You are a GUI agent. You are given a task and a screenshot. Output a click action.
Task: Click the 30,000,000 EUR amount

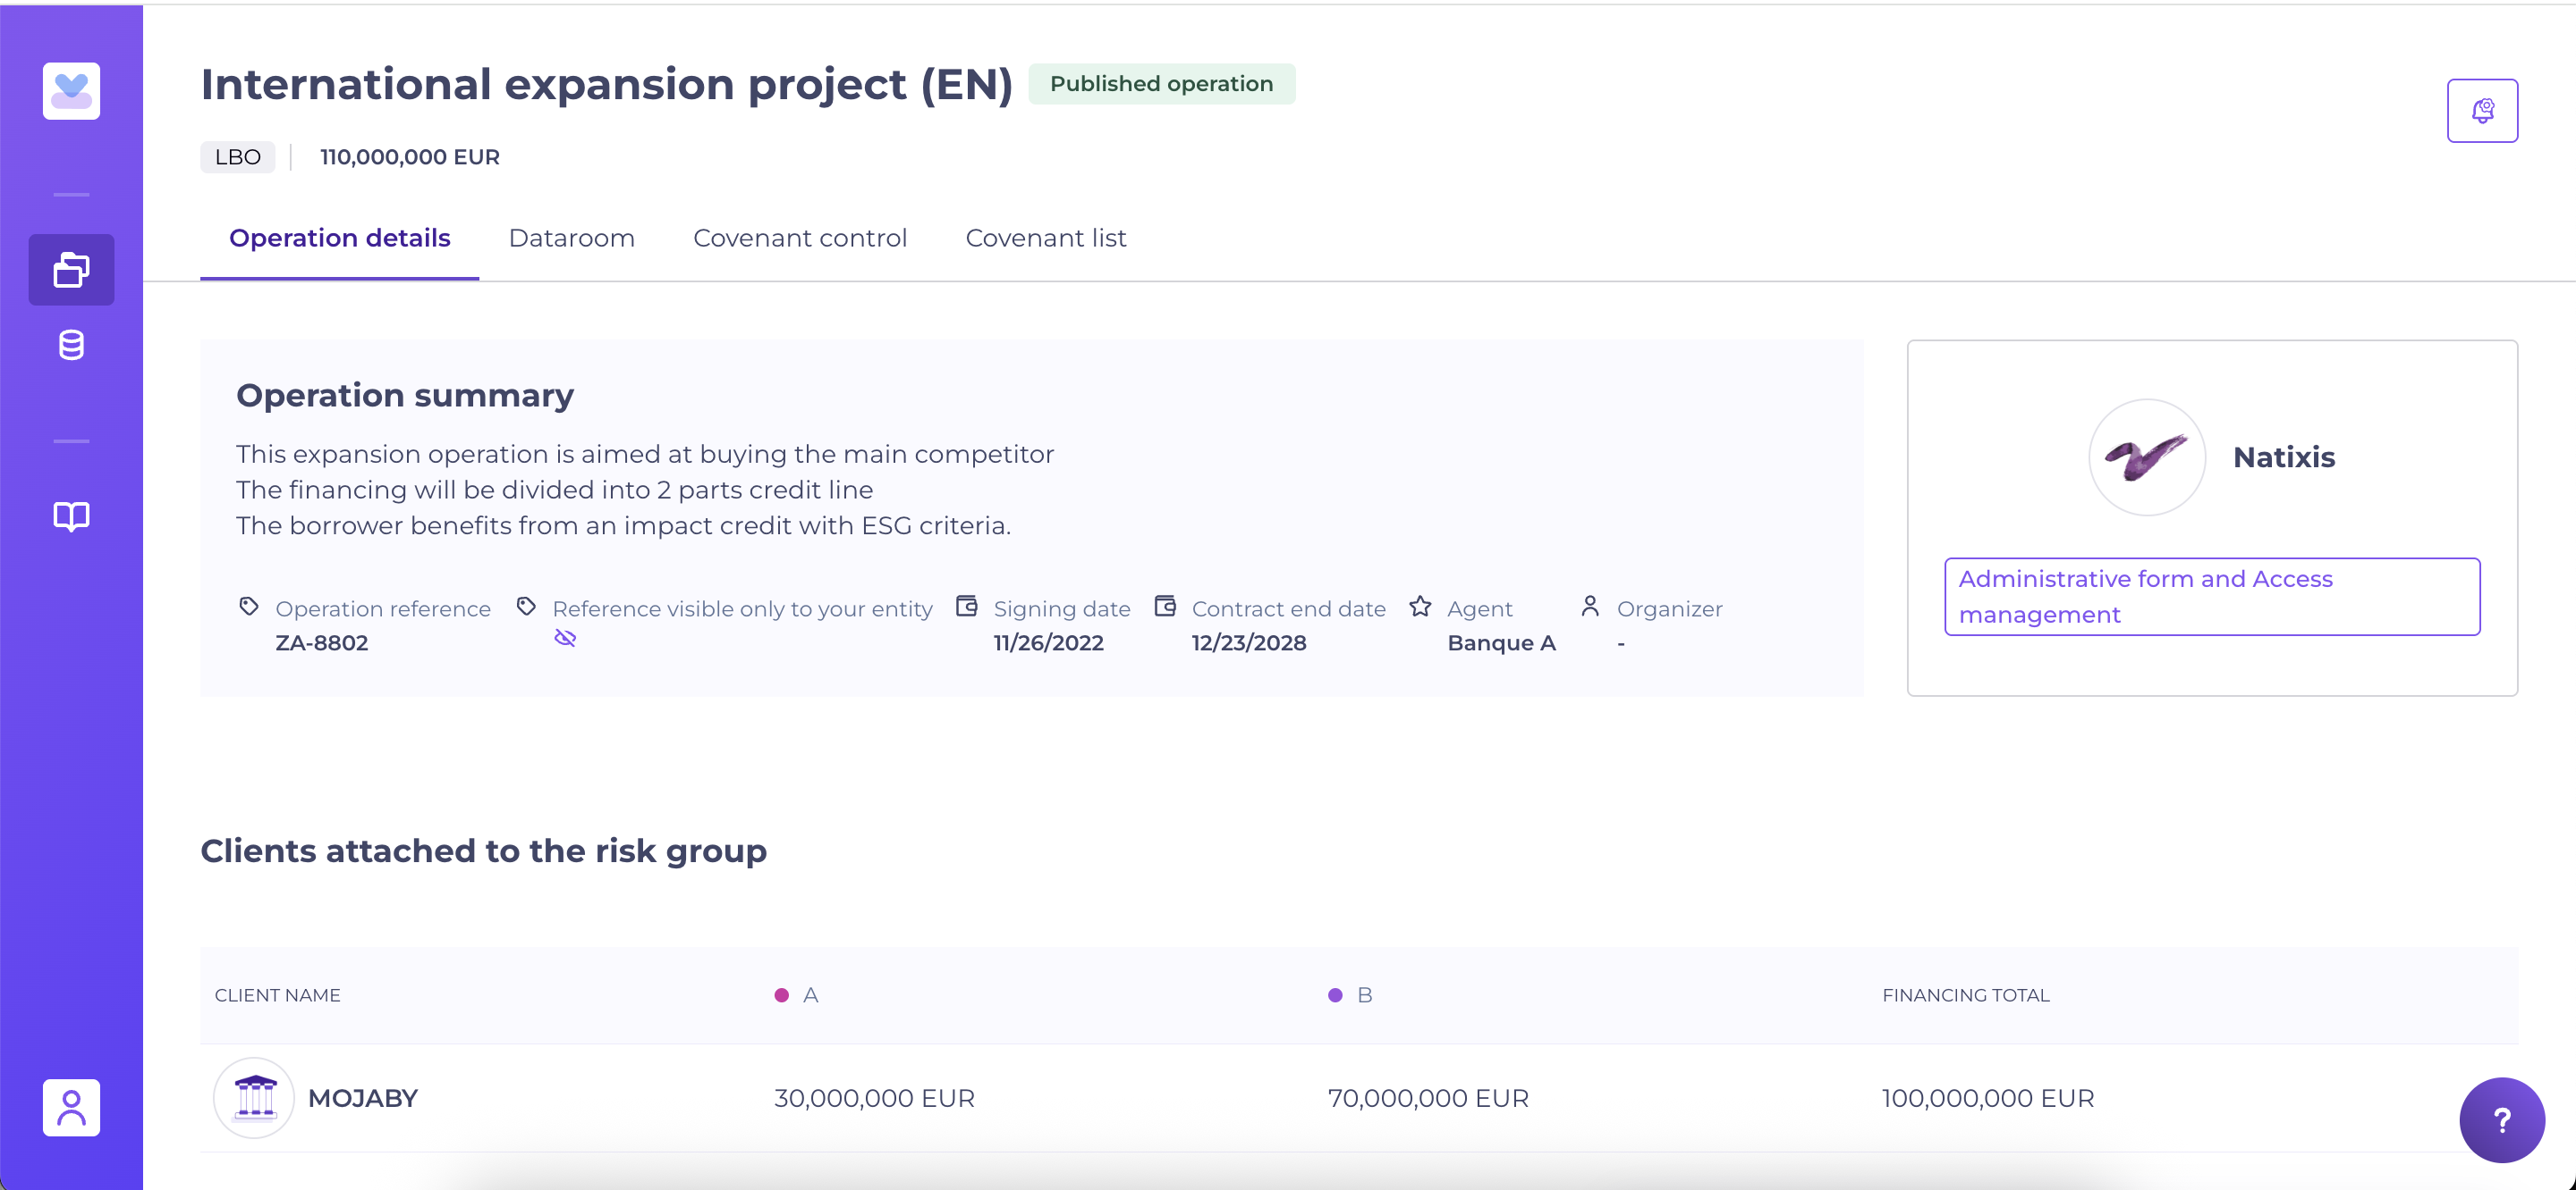pyautogui.click(x=874, y=1098)
